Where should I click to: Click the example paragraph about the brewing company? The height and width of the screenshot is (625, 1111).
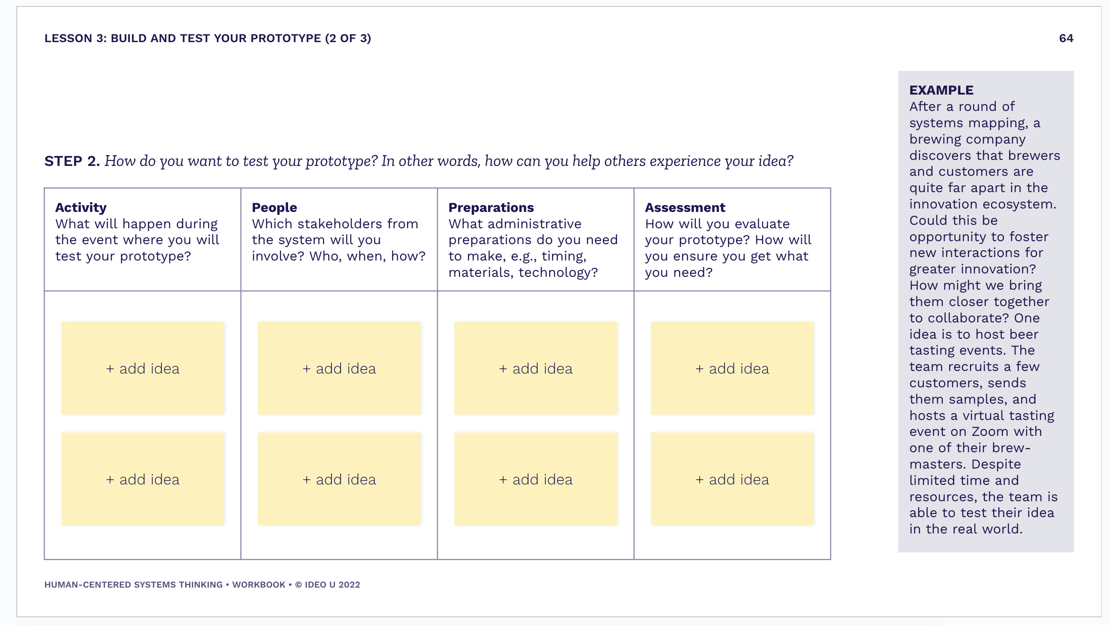pos(983,318)
